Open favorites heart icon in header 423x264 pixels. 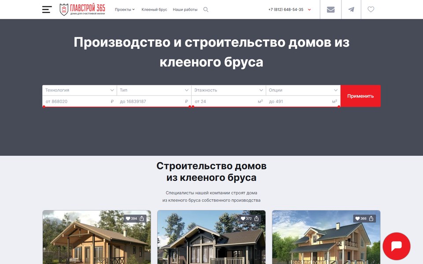click(x=371, y=9)
